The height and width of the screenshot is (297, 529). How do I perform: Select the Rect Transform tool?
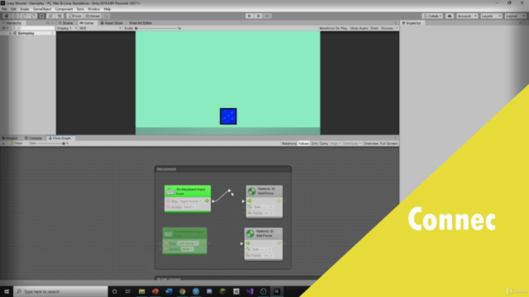(x=41, y=16)
